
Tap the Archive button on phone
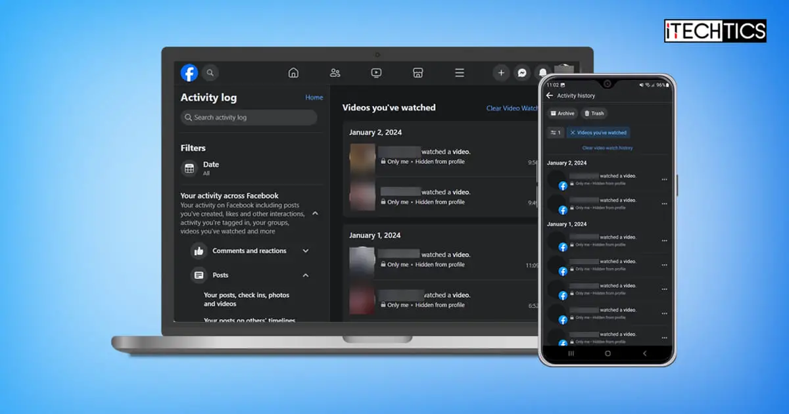(x=562, y=114)
